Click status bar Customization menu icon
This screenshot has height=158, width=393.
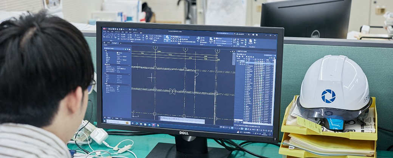[x=271, y=131]
